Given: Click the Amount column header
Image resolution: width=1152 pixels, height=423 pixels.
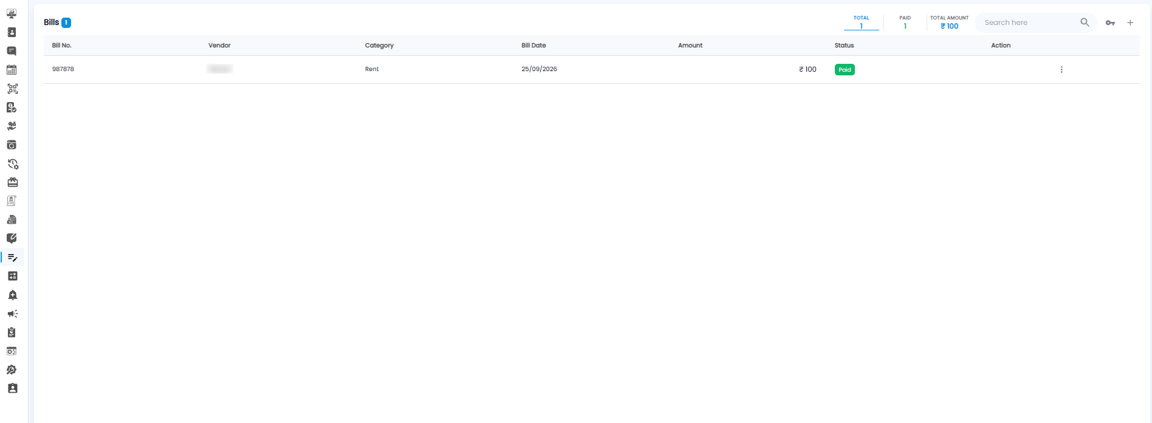Looking at the screenshot, I should click(690, 46).
